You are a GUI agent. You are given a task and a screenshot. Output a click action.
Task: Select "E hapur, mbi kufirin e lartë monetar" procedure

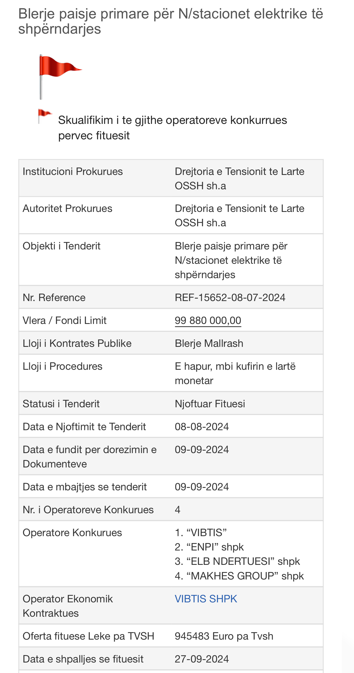click(x=235, y=373)
